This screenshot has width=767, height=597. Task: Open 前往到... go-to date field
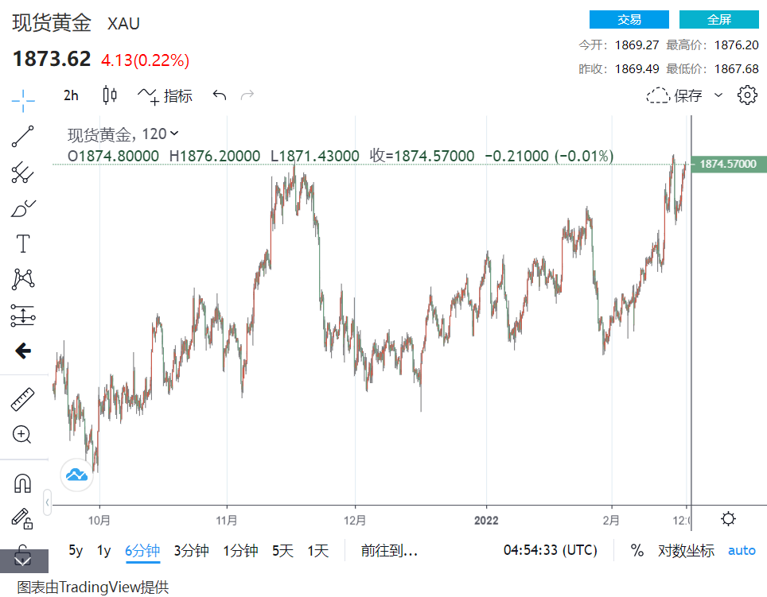[x=389, y=550]
